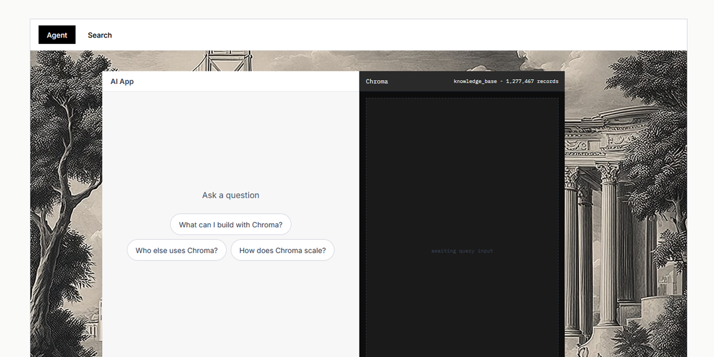Select "How does Chroma scale?" suggestion
714x357 pixels.
(283, 250)
